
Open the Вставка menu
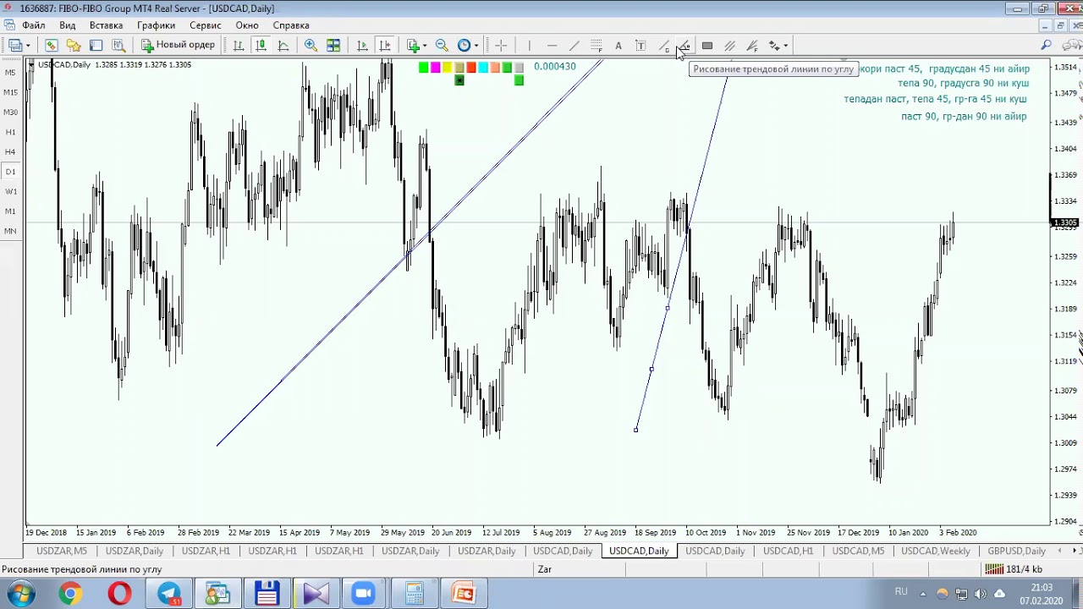(106, 25)
